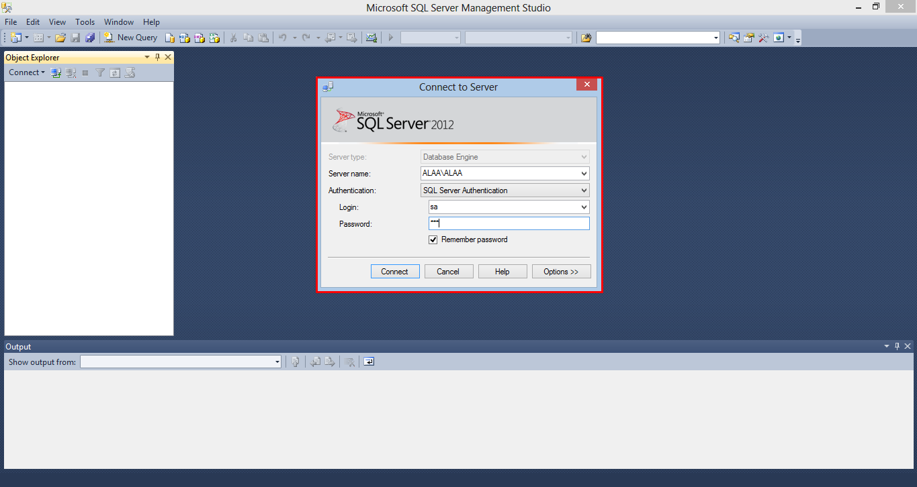The height and width of the screenshot is (487, 917).
Task: Click the Activity Monitor icon
Action: [372, 38]
